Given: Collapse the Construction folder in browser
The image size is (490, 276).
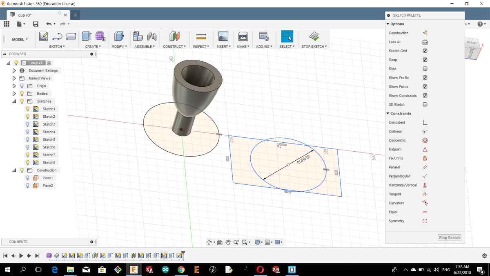Looking at the screenshot, I should (14, 170).
